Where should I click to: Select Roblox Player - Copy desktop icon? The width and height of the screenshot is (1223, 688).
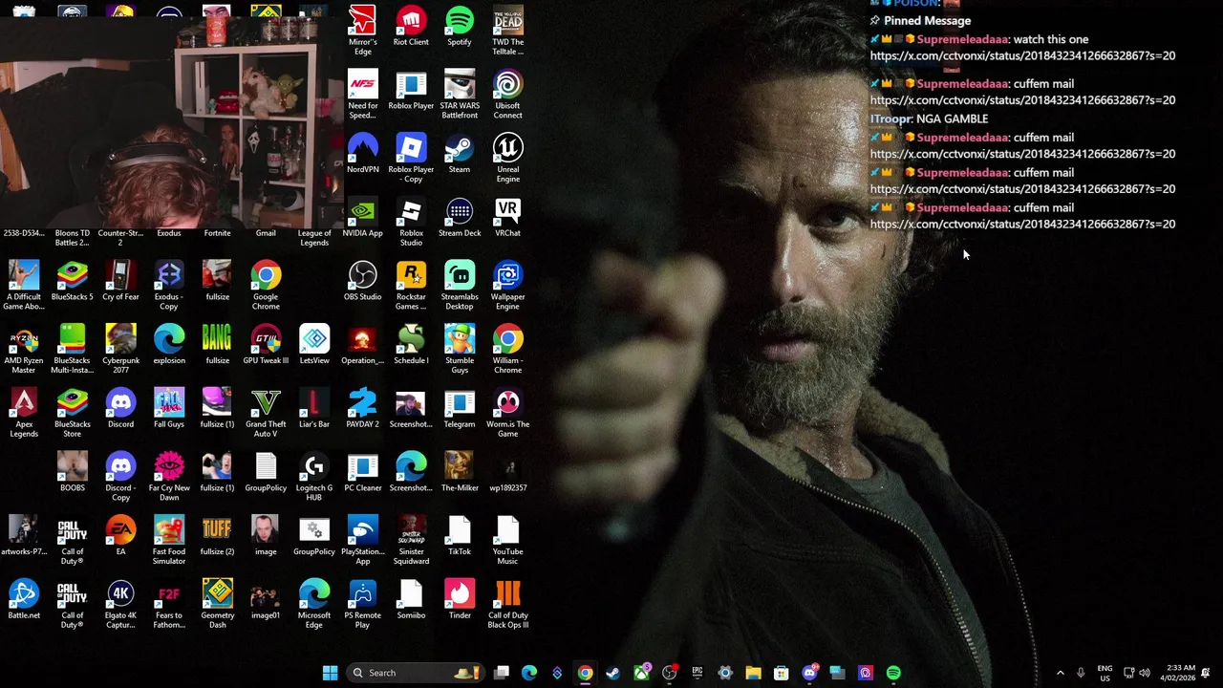(x=411, y=158)
